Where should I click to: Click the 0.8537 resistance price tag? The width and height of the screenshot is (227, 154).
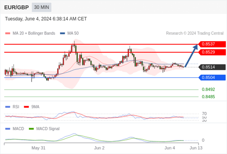[x=212, y=44]
